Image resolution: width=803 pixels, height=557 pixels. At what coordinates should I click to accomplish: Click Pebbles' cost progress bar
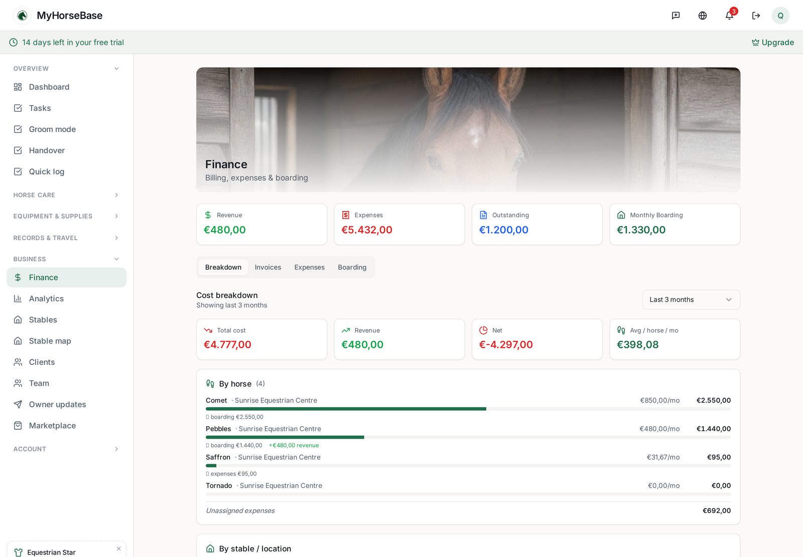pyautogui.click(x=468, y=437)
